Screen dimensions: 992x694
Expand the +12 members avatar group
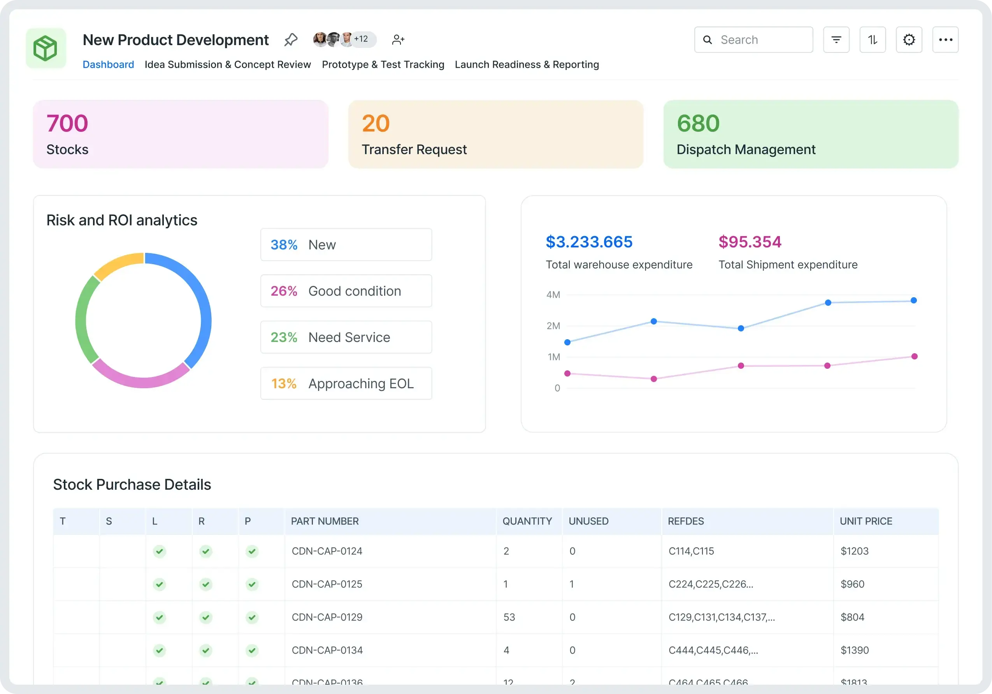[x=361, y=39]
